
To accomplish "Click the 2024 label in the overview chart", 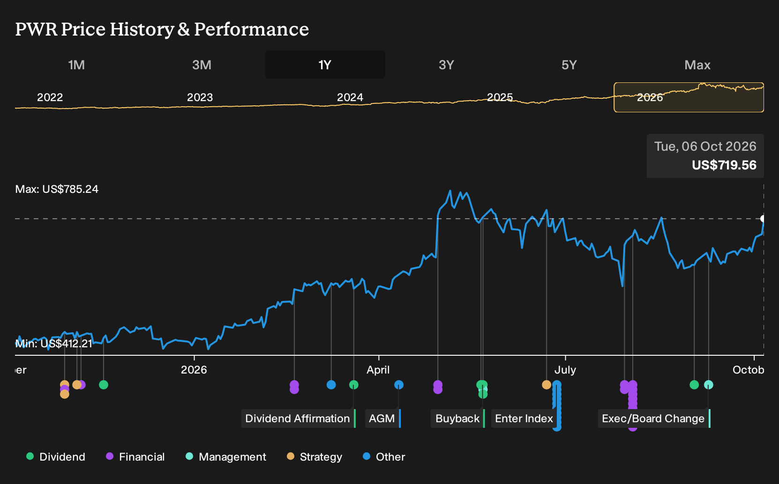I will [350, 97].
